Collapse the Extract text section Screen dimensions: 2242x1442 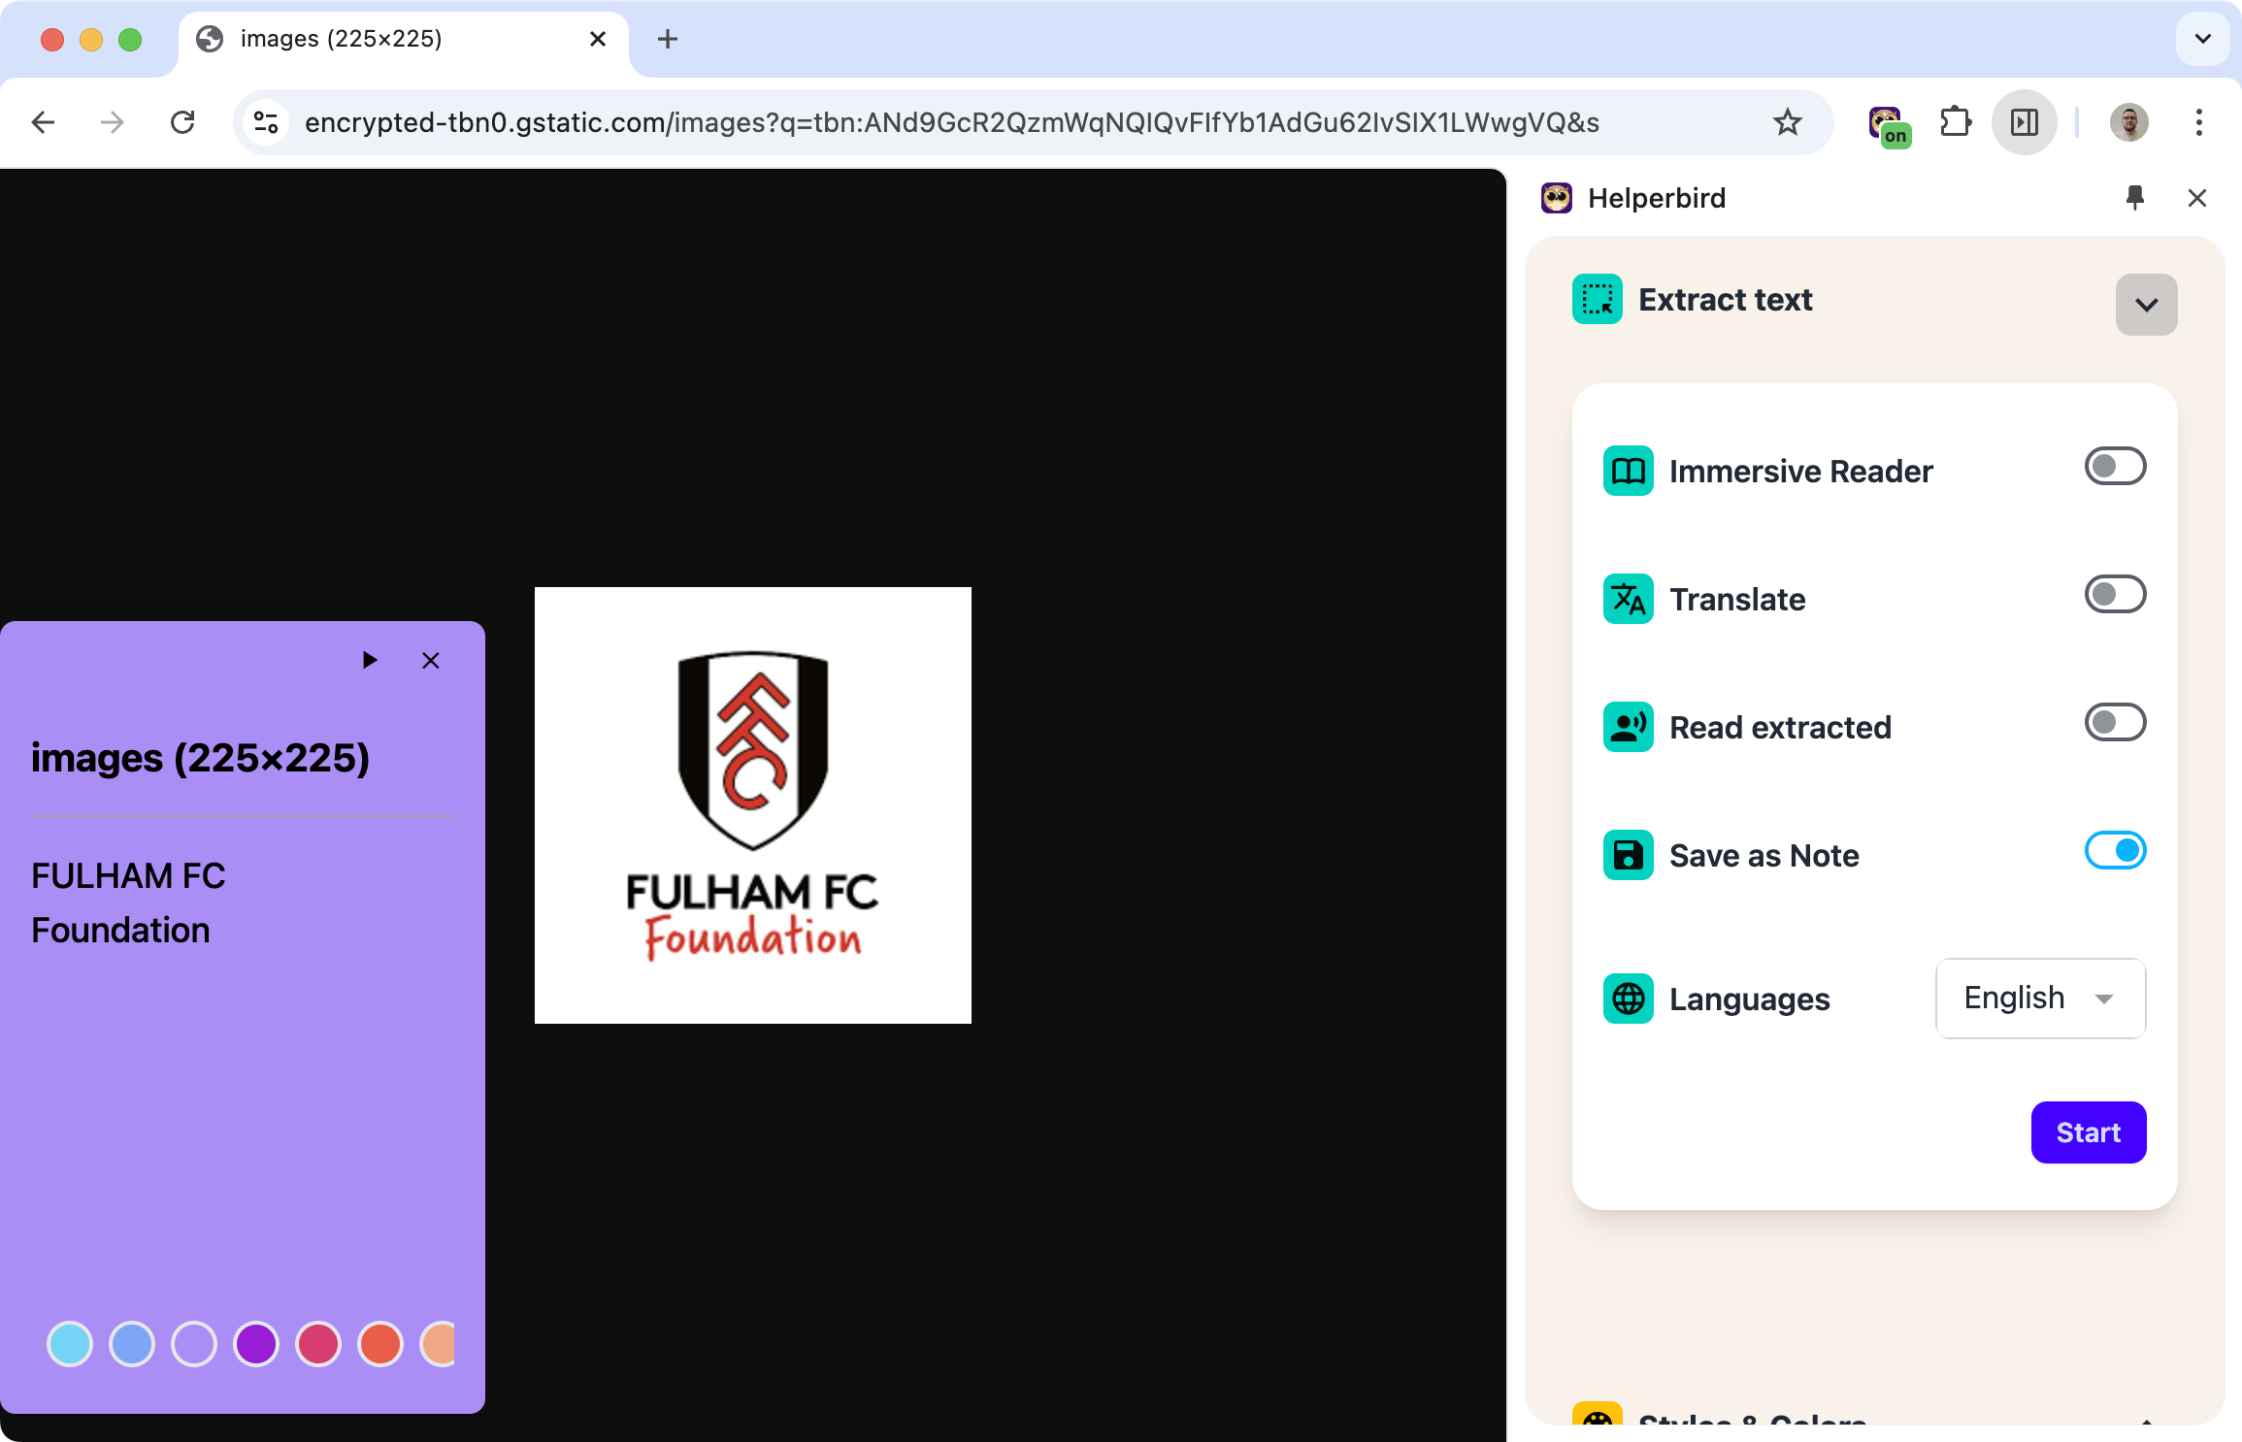click(x=2145, y=305)
